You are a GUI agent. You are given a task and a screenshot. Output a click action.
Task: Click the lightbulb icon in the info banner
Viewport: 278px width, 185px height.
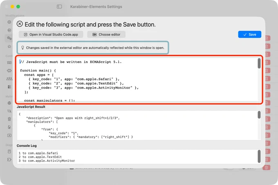click(22, 48)
